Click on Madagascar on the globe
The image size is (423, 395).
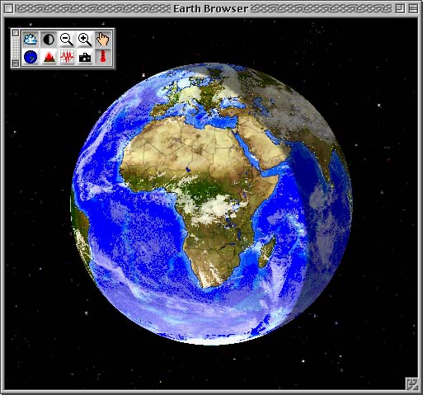pos(266,252)
